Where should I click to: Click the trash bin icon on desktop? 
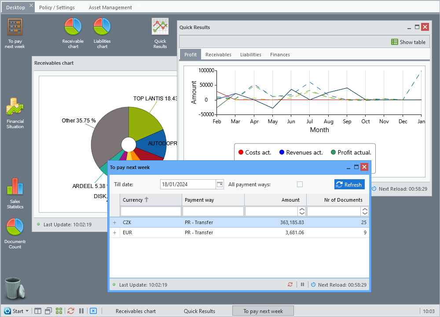click(15, 288)
